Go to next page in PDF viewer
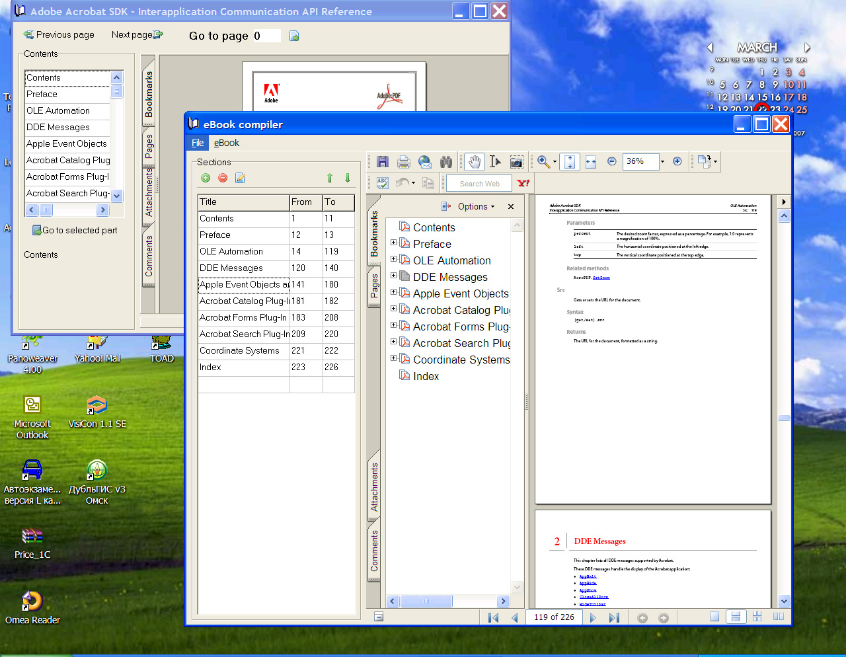 593,617
